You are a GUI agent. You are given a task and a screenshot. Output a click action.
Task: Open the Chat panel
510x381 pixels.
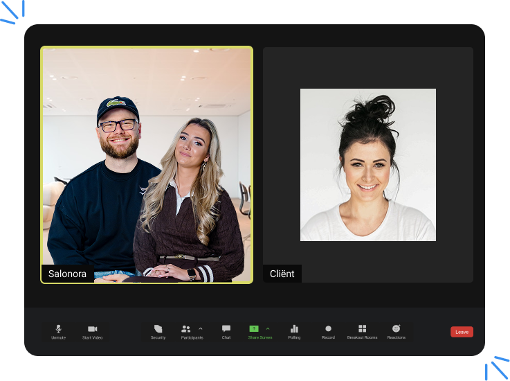pyautogui.click(x=226, y=329)
